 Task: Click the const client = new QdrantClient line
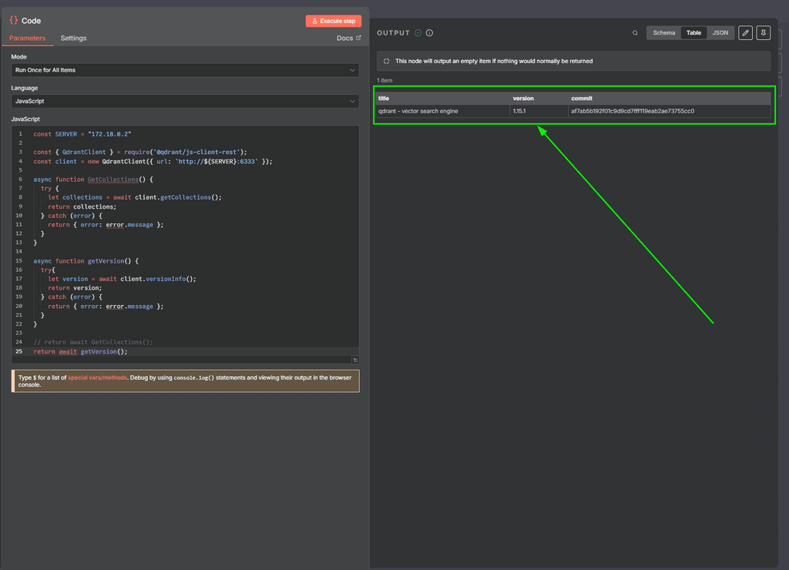(x=153, y=162)
